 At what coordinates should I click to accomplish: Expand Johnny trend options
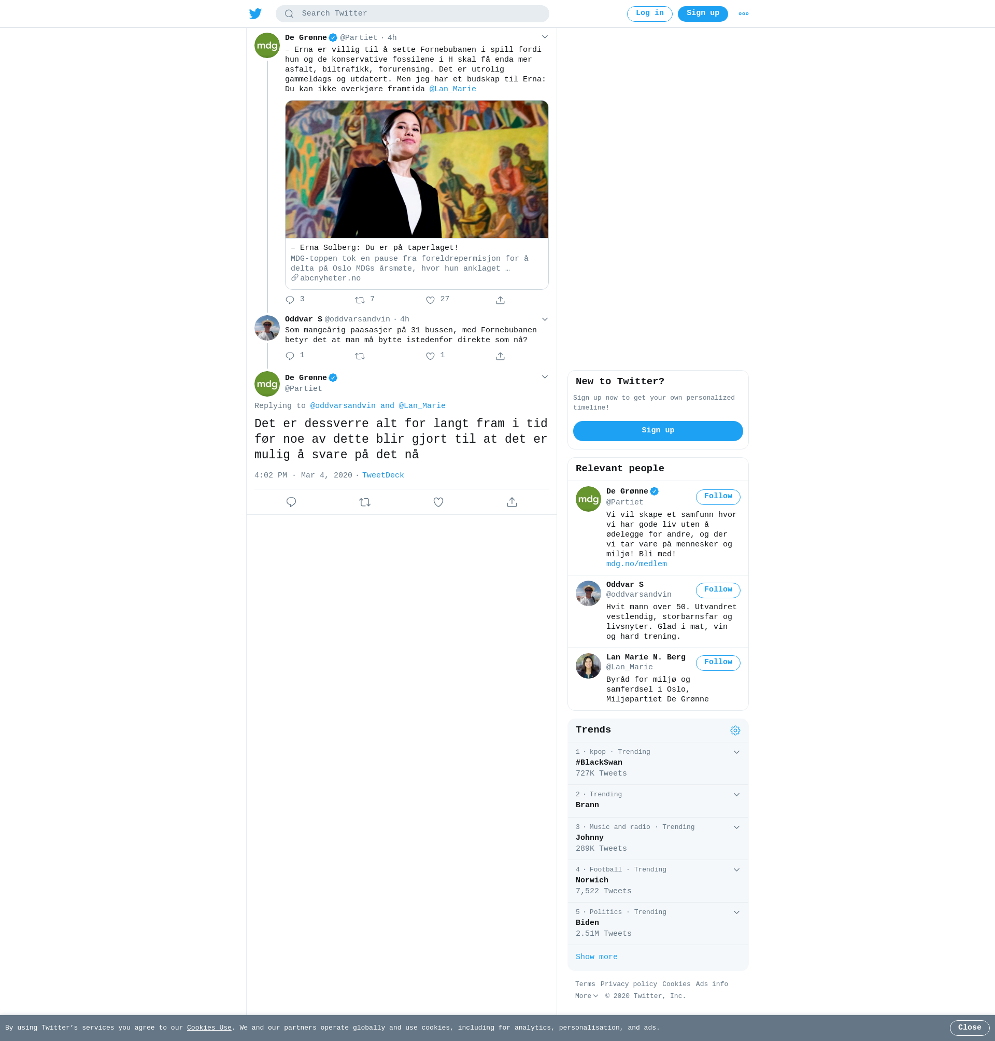(737, 827)
